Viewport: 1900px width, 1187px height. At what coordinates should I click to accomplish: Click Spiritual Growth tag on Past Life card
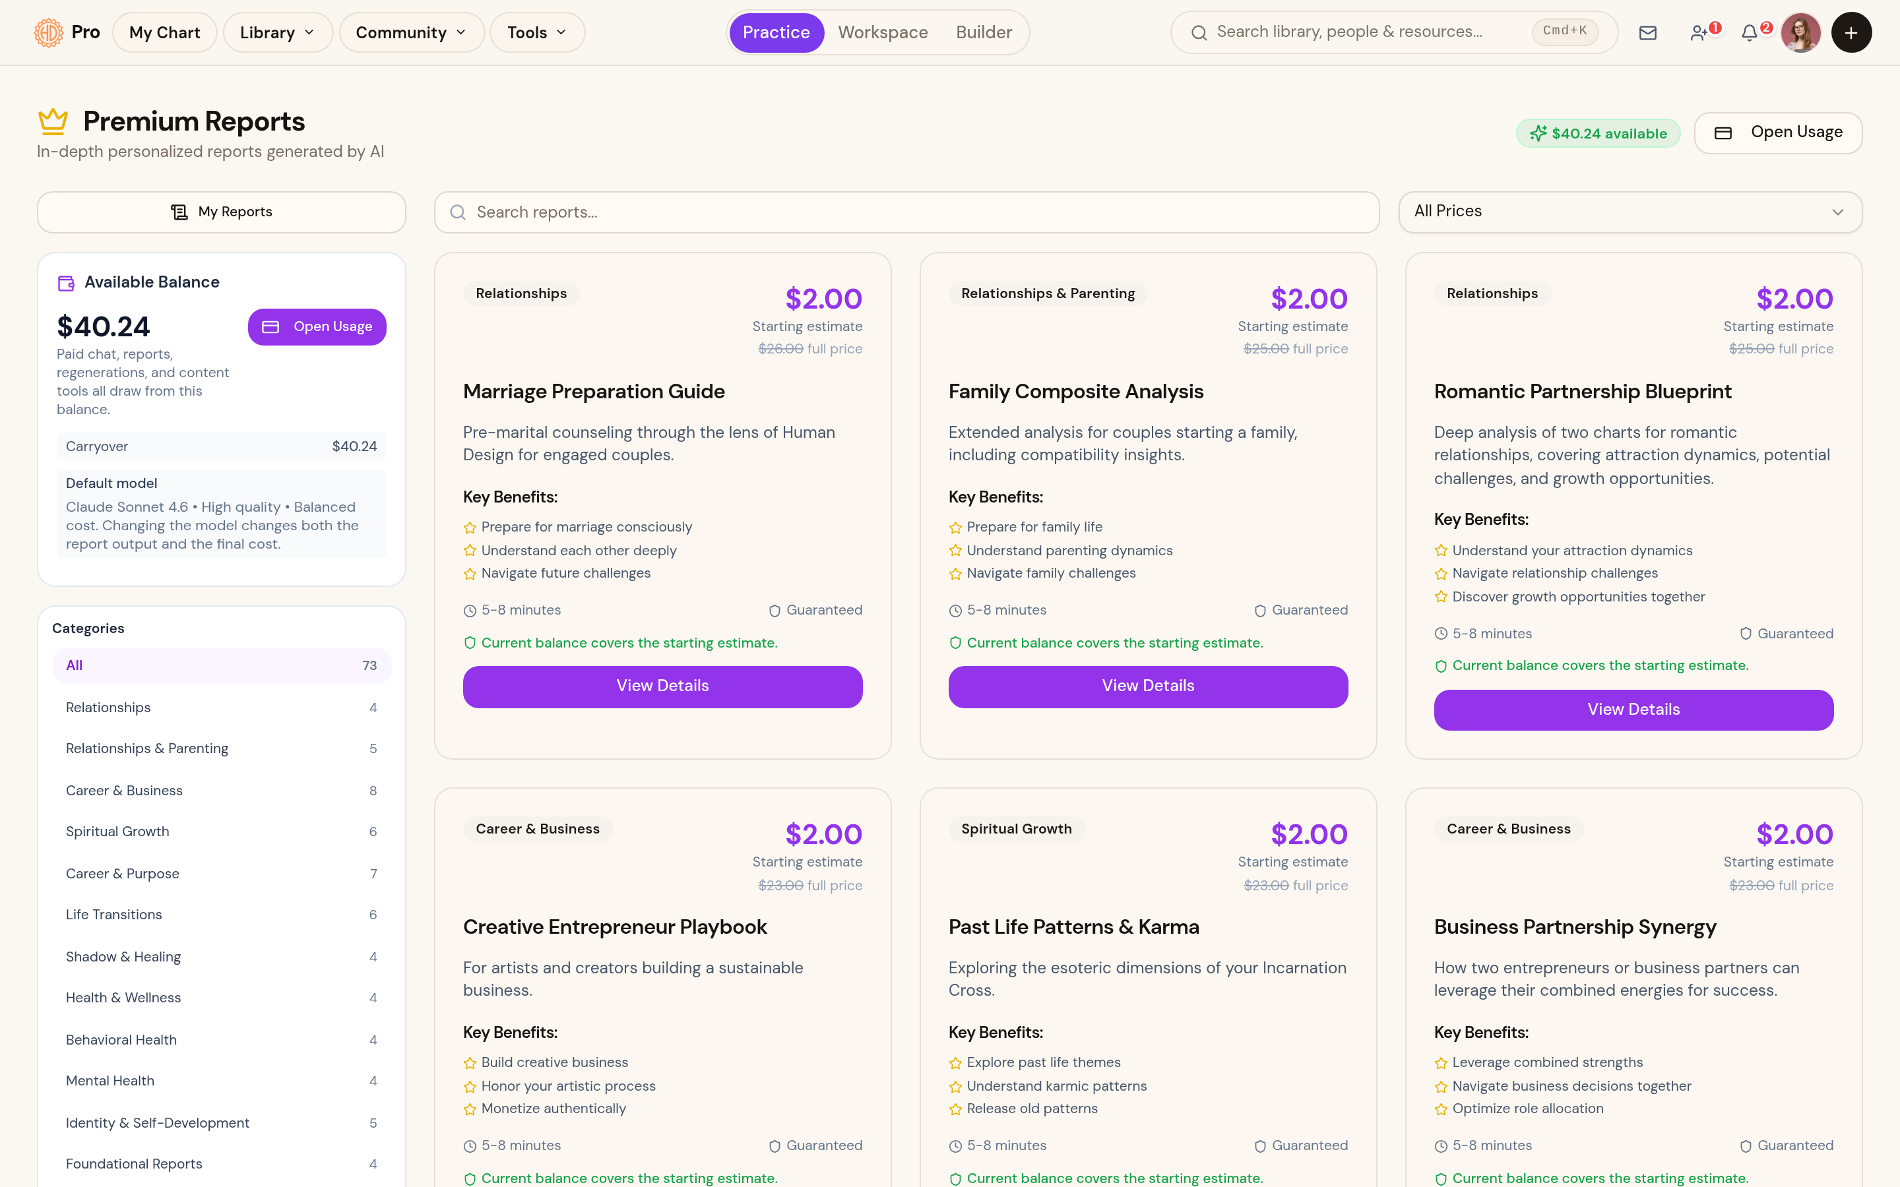1016,829
